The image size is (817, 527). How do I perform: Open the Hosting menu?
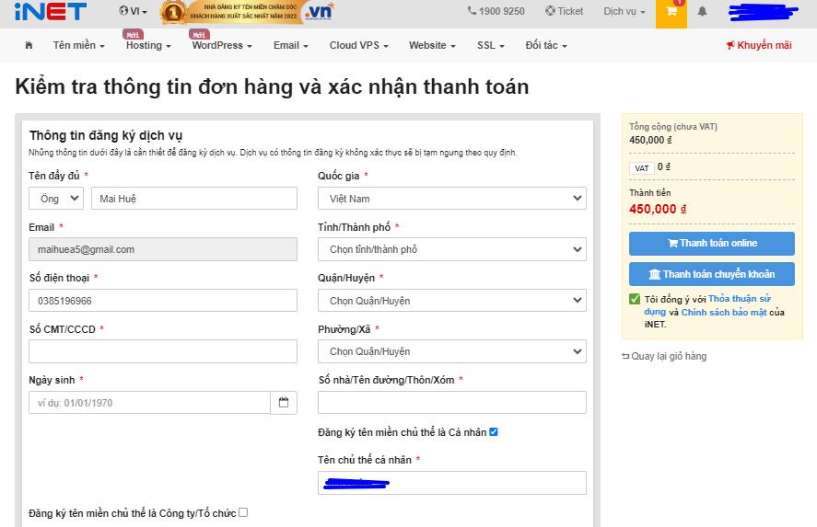point(148,45)
